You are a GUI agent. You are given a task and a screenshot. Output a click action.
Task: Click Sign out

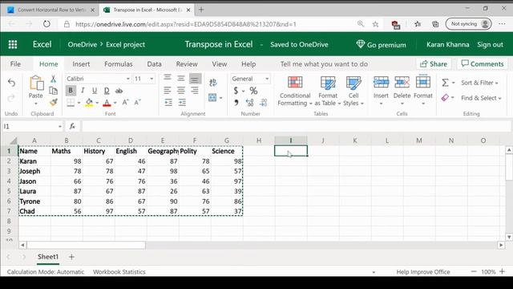click(x=490, y=45)
